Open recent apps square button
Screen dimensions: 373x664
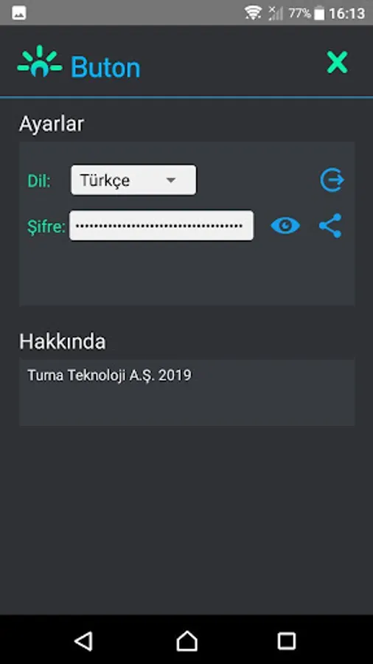(x=287, y=640)
